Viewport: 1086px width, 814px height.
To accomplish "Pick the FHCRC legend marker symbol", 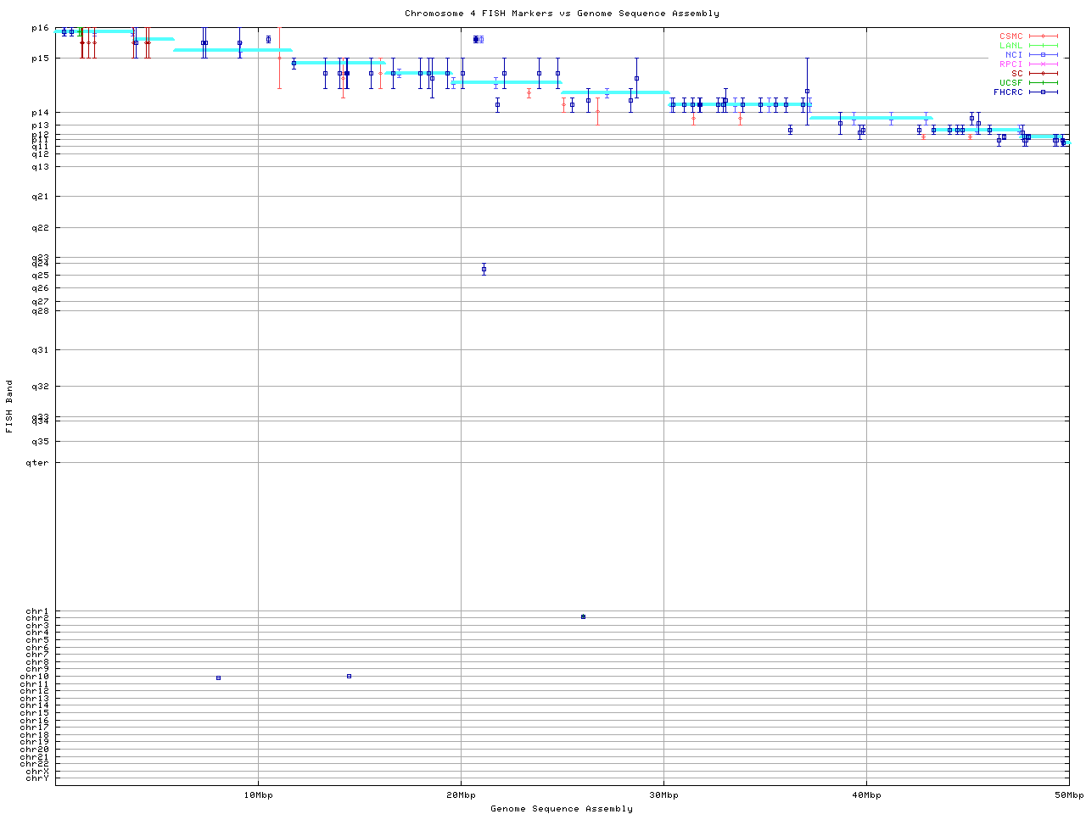I will coord(1043,92).
